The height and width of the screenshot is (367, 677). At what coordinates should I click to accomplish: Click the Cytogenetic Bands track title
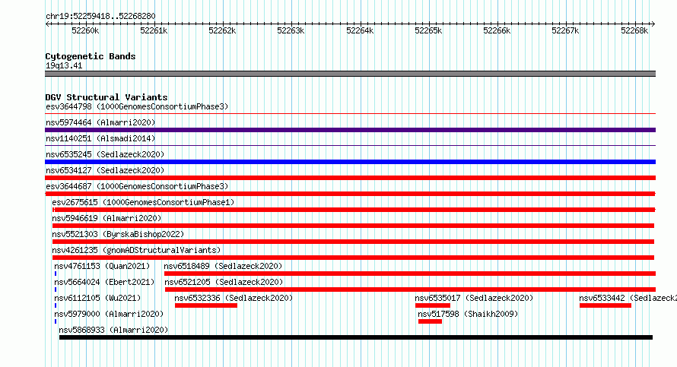pos(91,56)
